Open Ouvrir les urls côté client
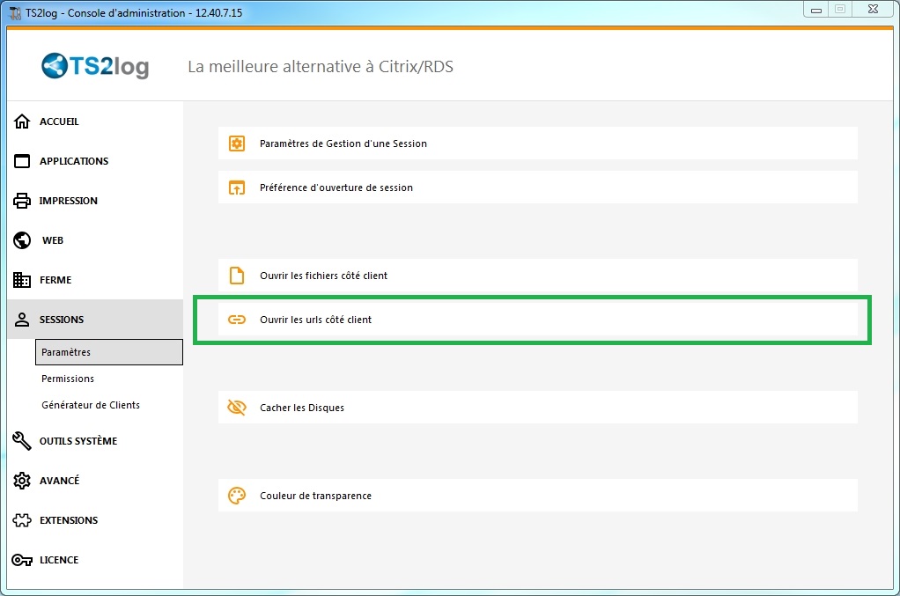The height and width of the screenshot is (596, 900). (x=538, y=320)
